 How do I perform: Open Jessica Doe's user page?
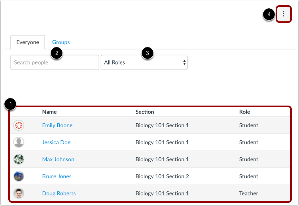[x=56, y=142]
